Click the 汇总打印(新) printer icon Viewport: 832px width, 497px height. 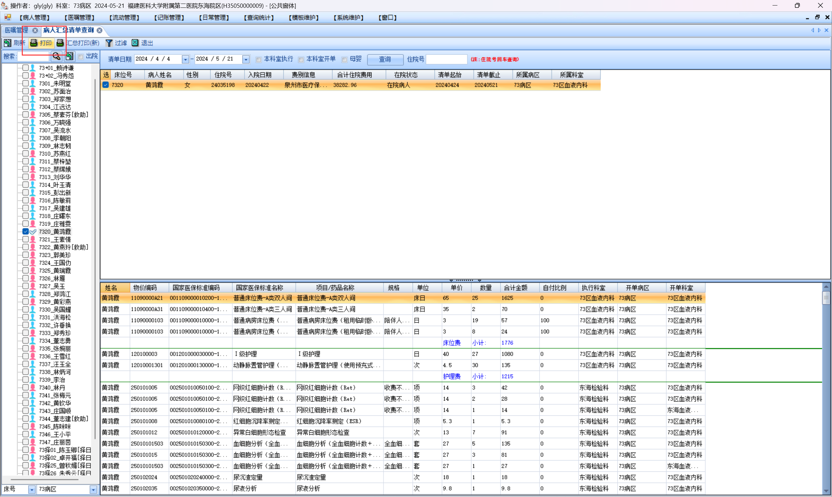point(60,43)
